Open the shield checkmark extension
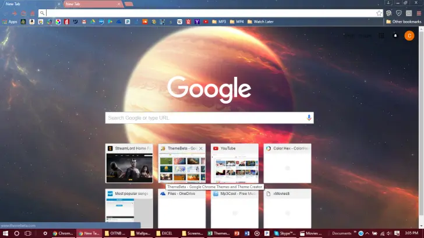This screenshot has height=238, width=424. point(399,13)
